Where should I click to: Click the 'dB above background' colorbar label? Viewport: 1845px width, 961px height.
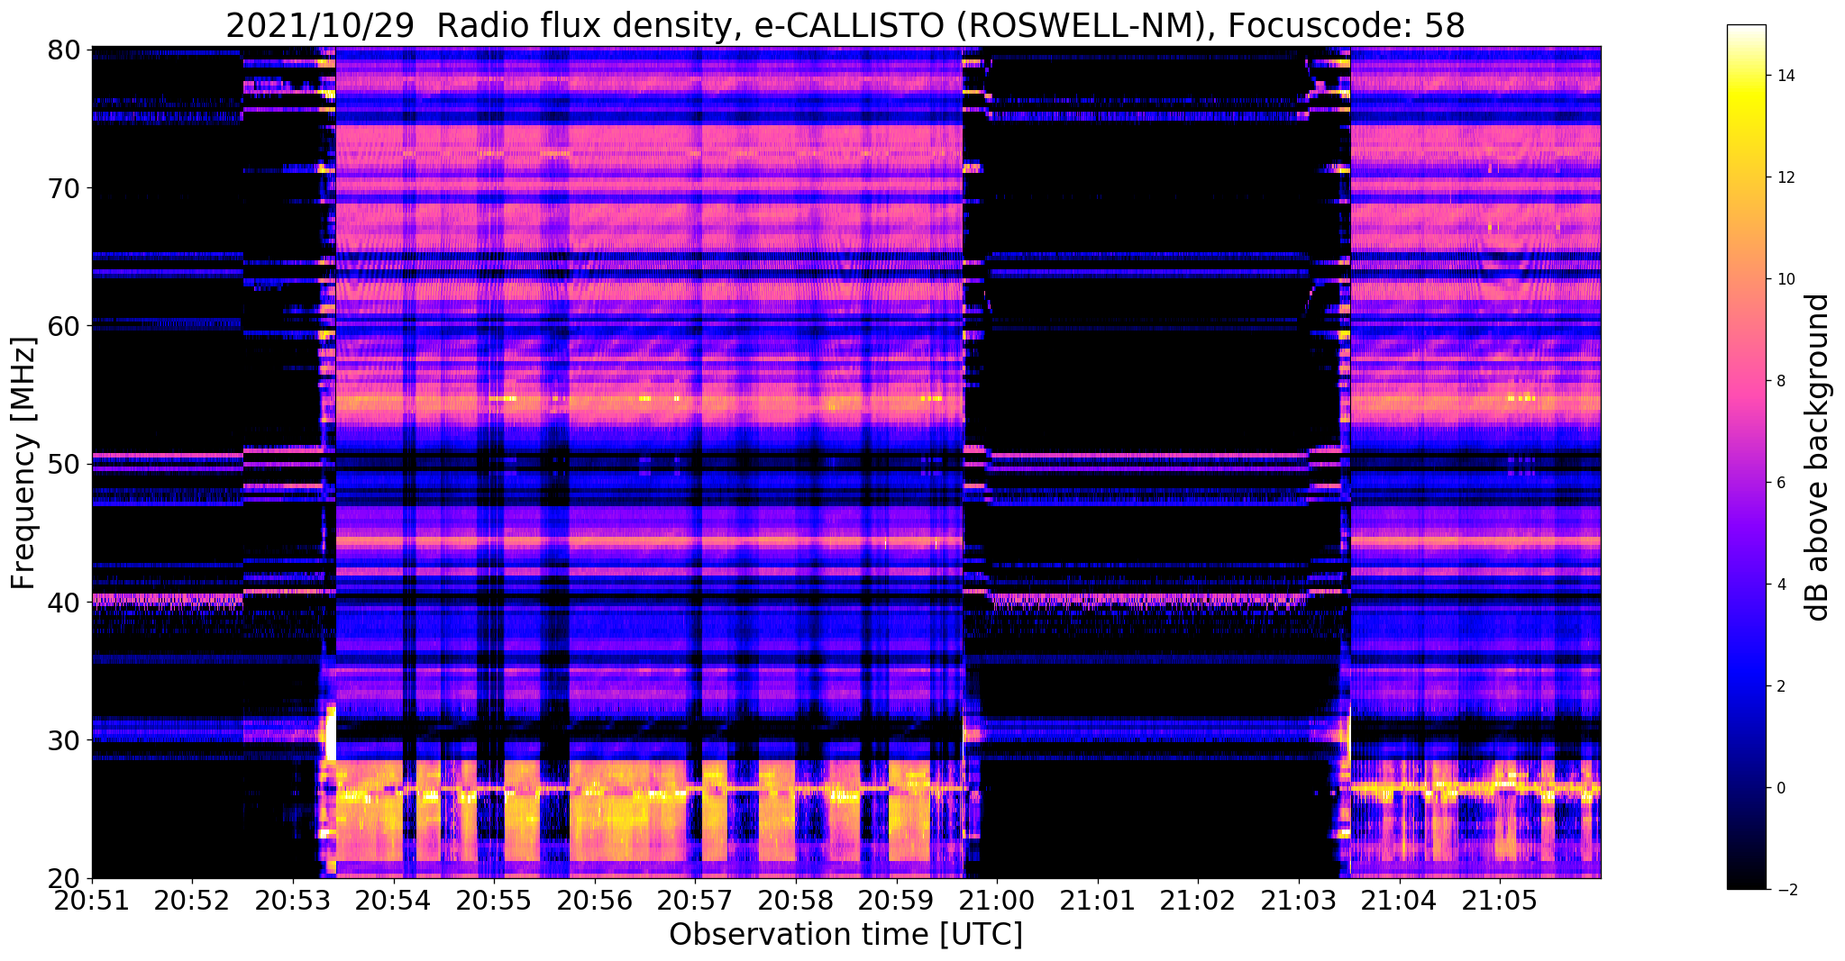[x=1819, y=458]
